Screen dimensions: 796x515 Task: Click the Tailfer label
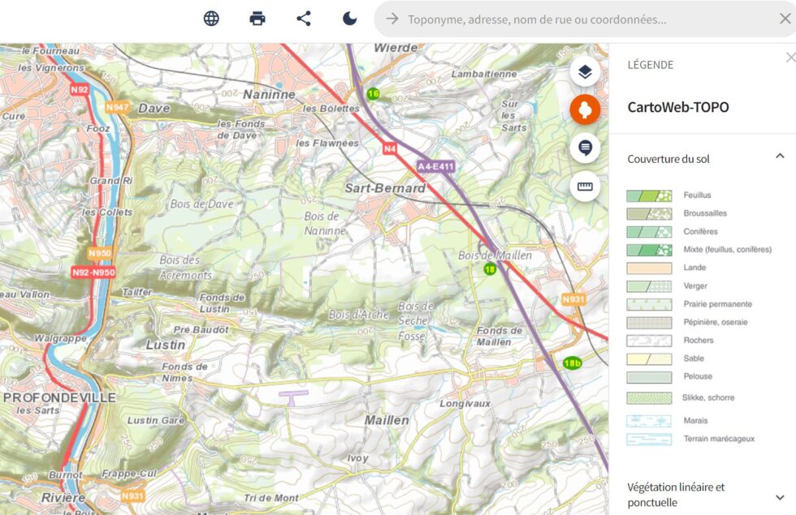tap(137, 292)
